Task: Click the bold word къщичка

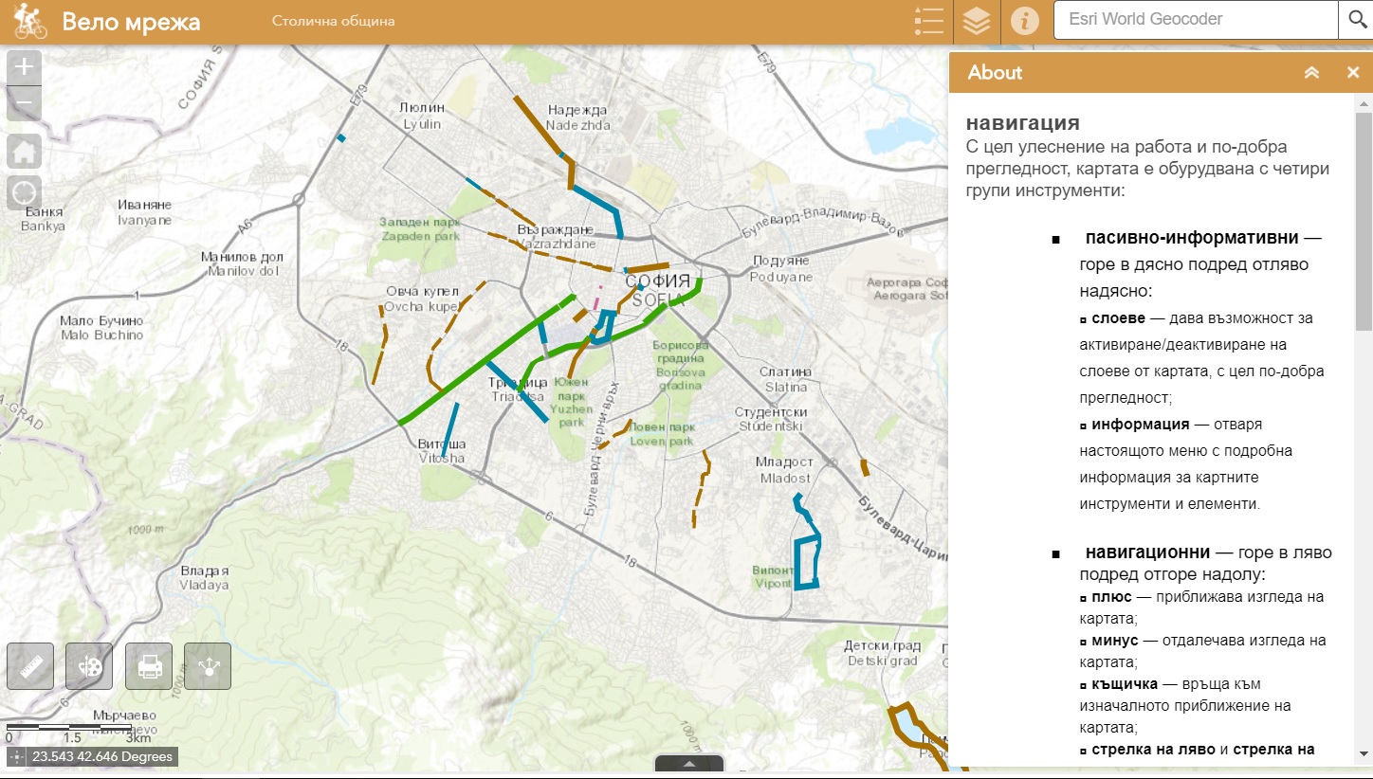Action: tap(1126, 684)
